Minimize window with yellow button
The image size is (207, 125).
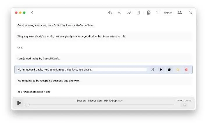point(20,13)
